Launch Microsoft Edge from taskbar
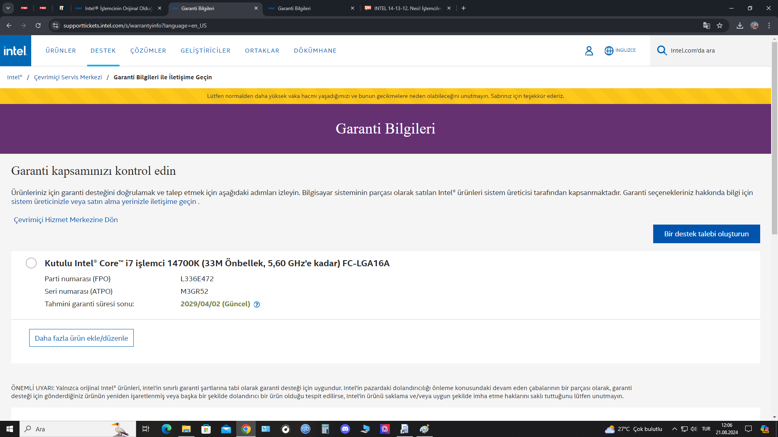 click(x=167, y=429)
